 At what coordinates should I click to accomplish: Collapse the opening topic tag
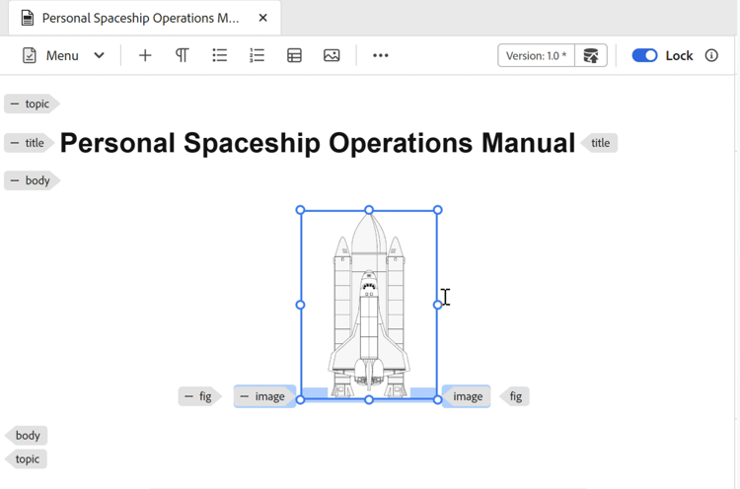15,104
